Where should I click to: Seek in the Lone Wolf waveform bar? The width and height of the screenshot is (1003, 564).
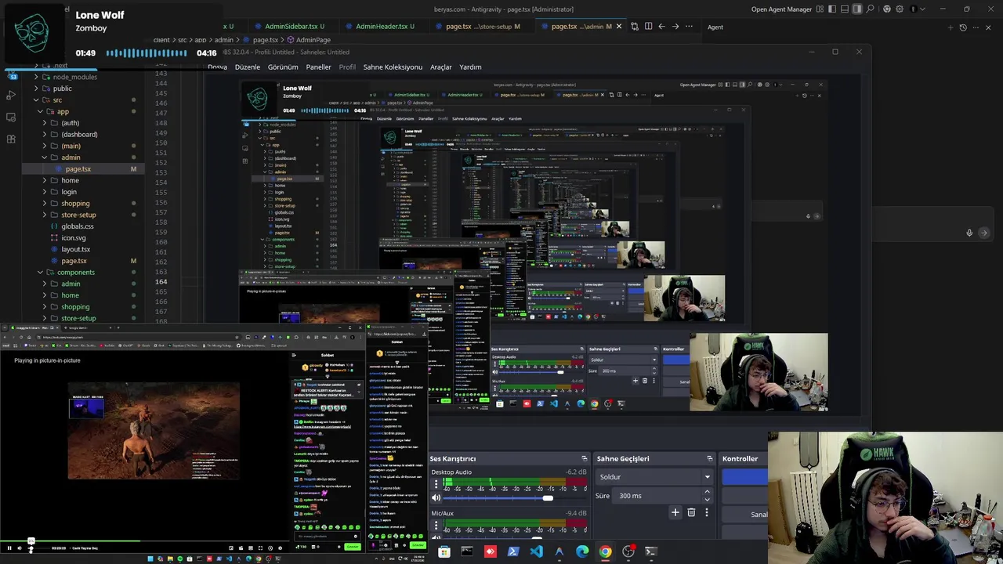pos(147,53)
